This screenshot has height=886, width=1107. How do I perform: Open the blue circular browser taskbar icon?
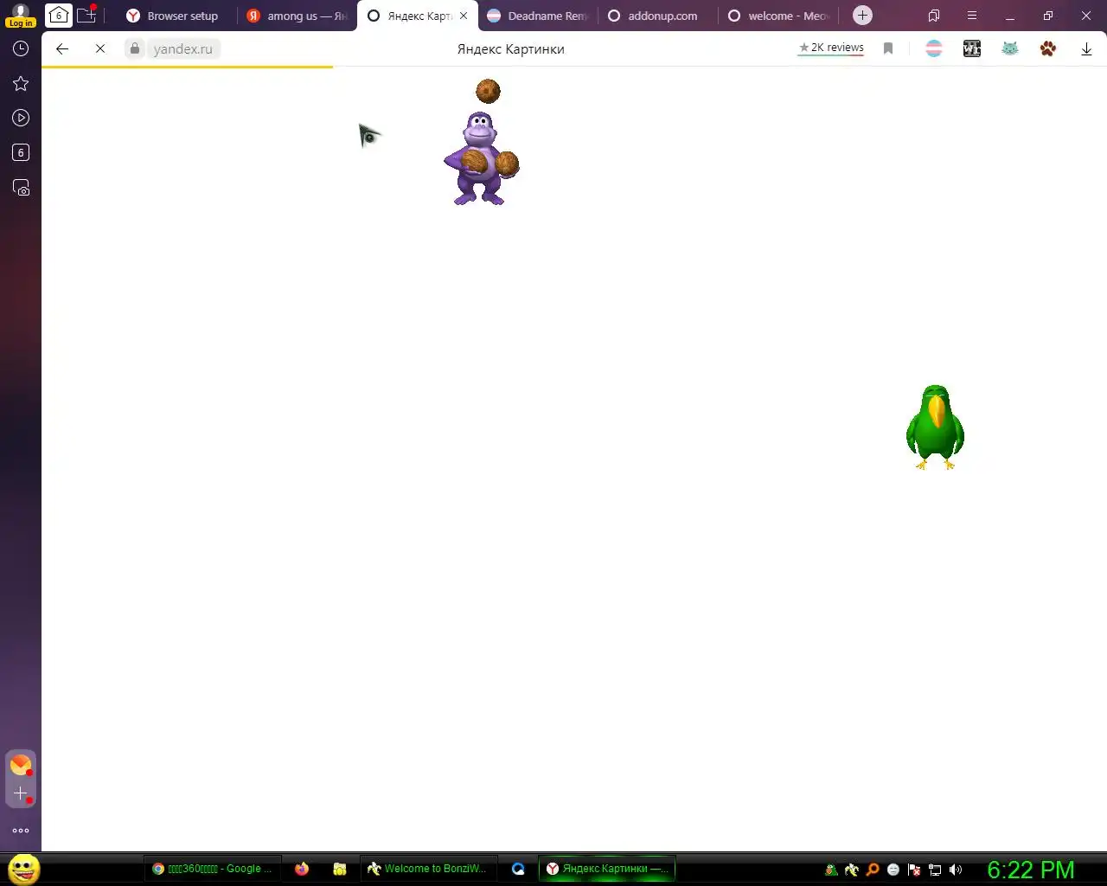[518, 869]
